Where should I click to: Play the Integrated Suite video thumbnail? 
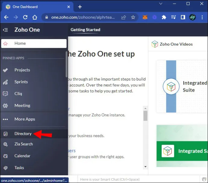(x=182, y=86)
